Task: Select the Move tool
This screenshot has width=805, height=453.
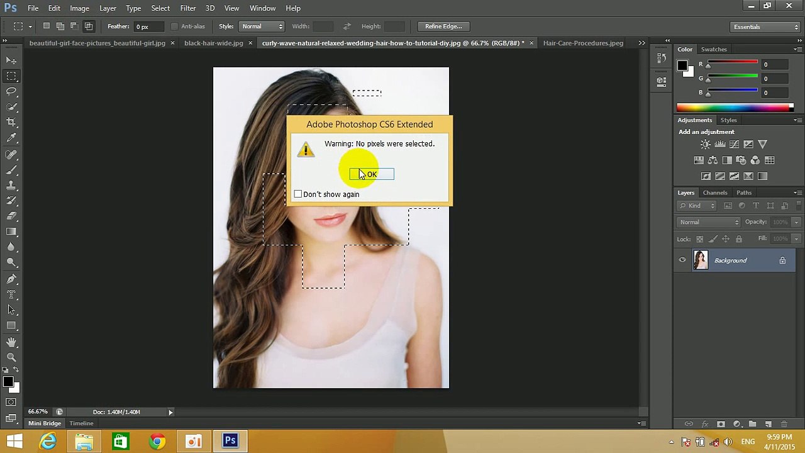Action: click(11, 60)
